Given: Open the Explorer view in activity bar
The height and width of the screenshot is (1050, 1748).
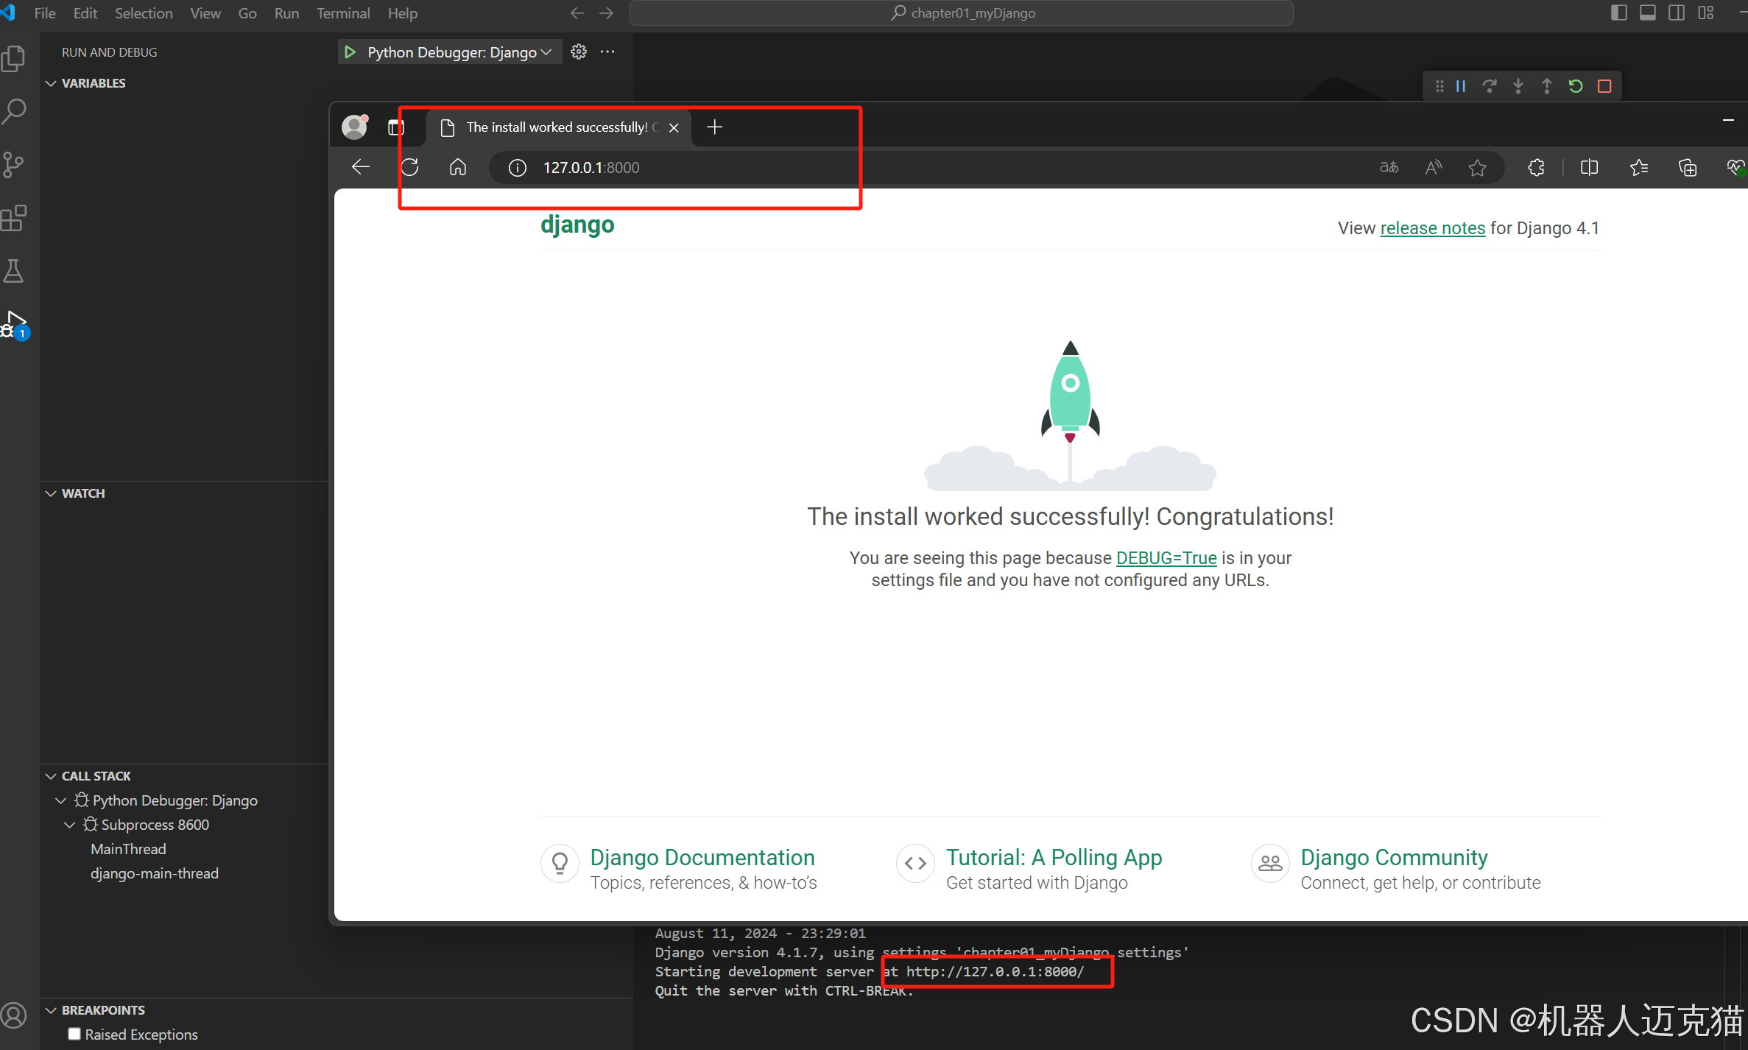Looking at the screenshot, I should click(14, 59).
